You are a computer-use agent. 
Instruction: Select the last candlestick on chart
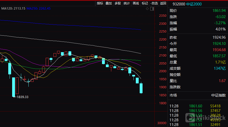(141, 88)
